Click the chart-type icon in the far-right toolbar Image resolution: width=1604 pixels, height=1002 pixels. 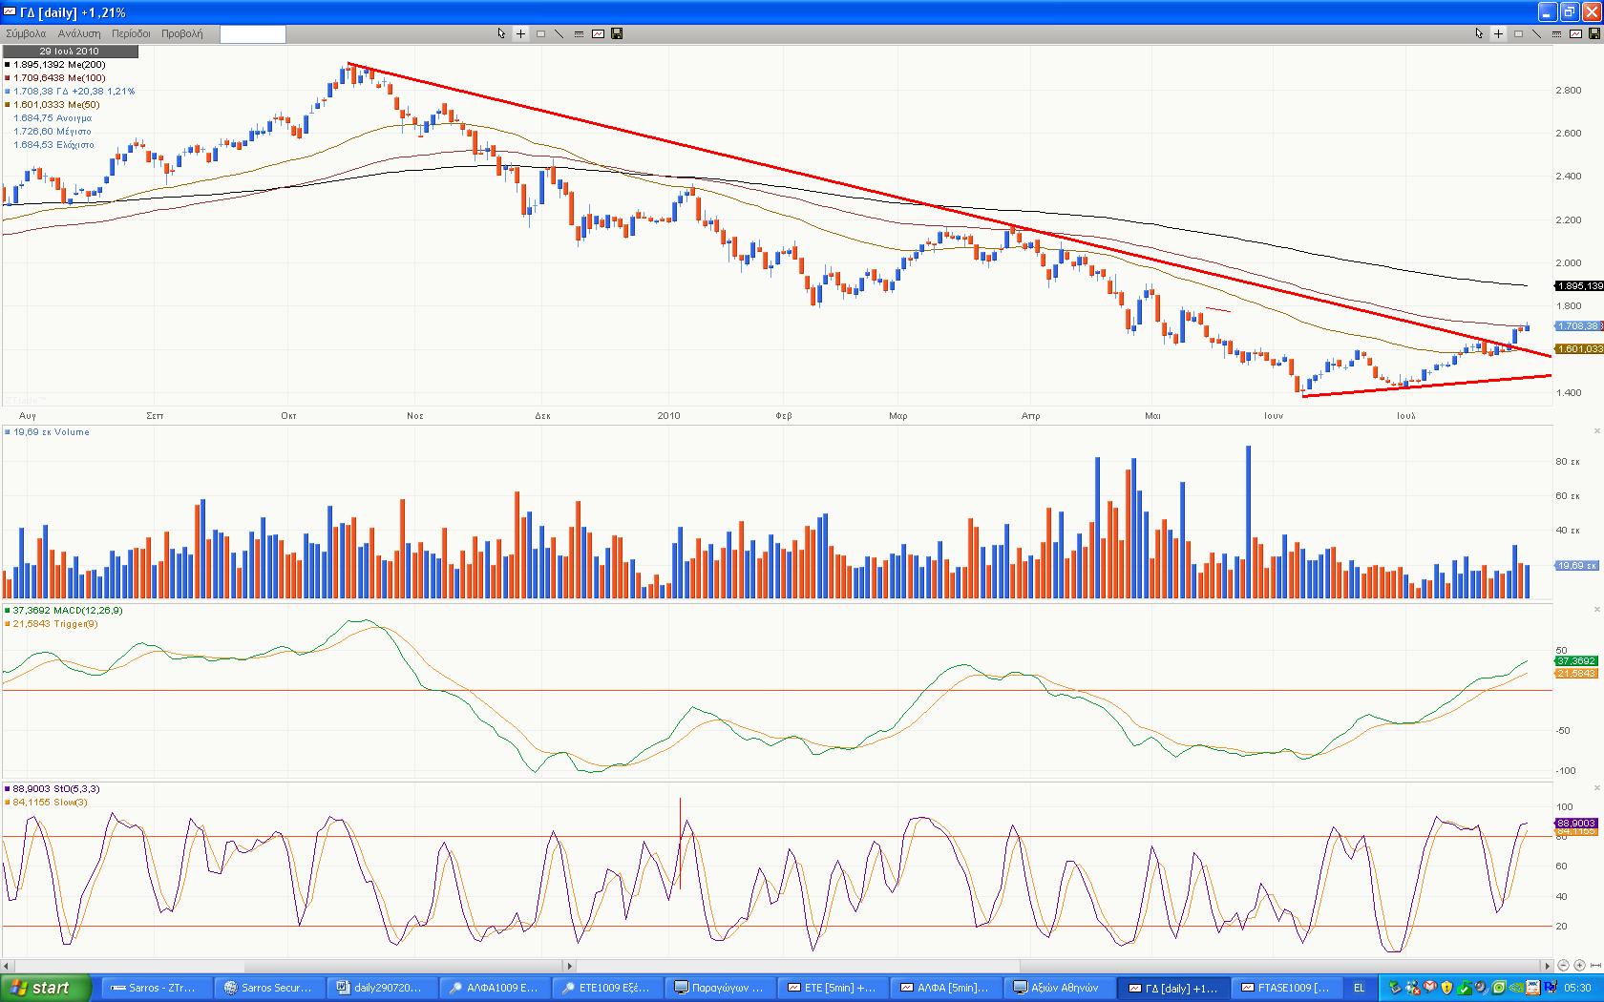coord(1575,33)
